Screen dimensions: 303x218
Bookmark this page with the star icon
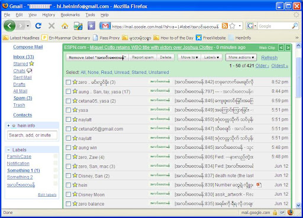233,26
